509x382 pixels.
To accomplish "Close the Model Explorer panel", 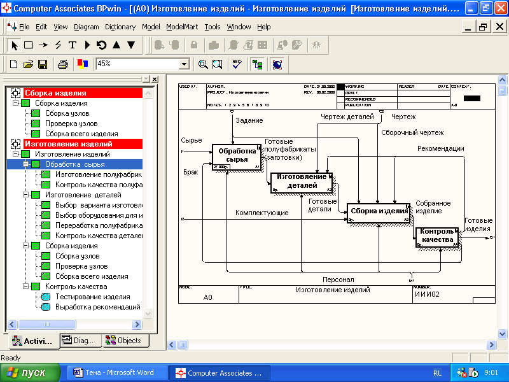I will click(155, 79).
